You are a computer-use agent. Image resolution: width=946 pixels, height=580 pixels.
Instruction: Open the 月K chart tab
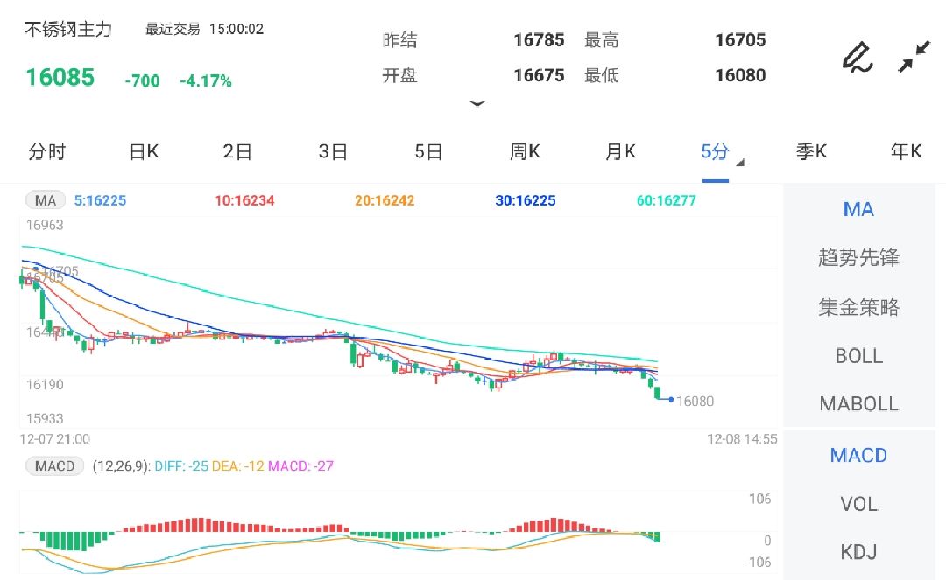[x=620, y=151]
